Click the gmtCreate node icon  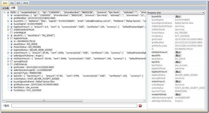coord(11,67)
